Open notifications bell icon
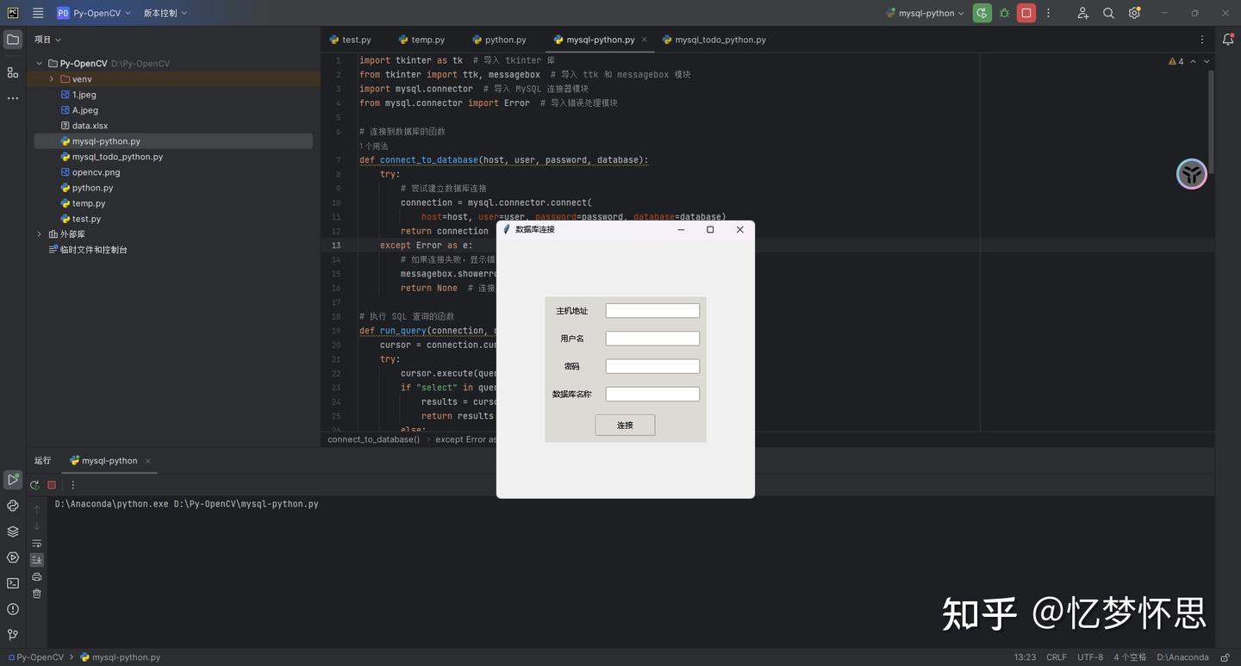Screen dimensions: 1241x666 click(x=1228, y=40)
